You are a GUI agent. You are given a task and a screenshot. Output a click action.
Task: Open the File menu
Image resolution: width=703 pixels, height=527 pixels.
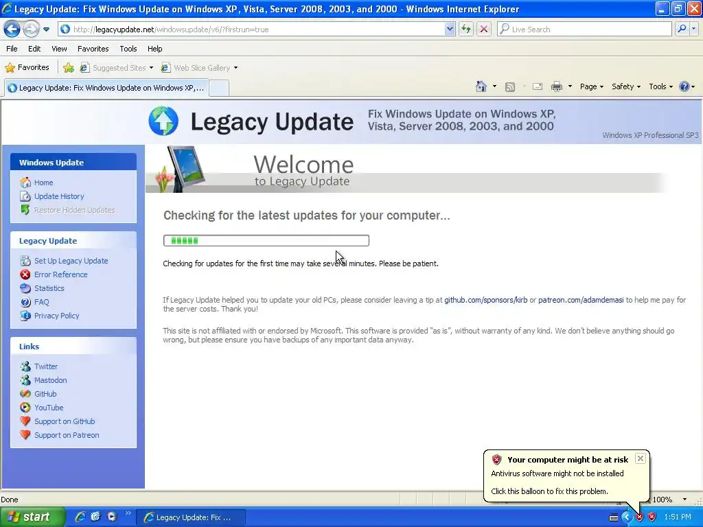point(12,49)
